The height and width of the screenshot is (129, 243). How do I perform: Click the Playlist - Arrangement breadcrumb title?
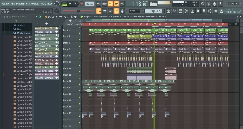point(96,16)
